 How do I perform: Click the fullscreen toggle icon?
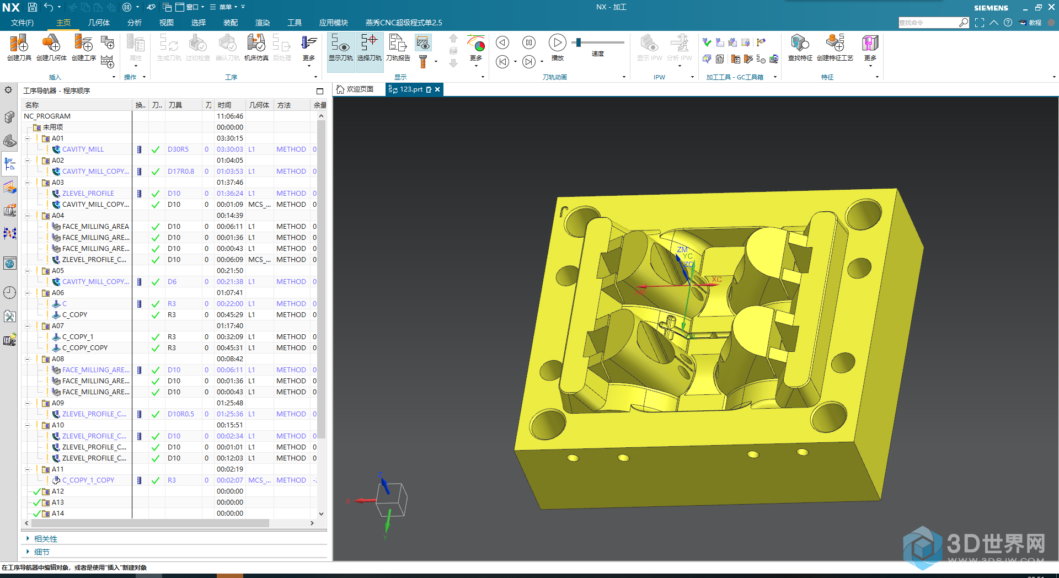(980, 23)
